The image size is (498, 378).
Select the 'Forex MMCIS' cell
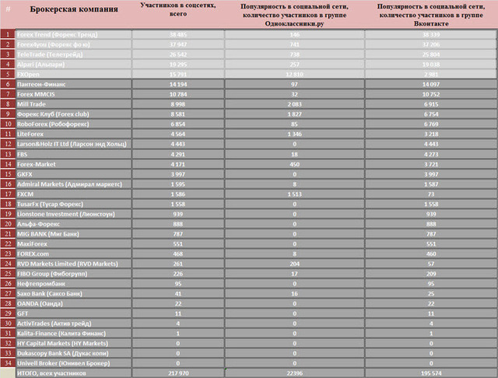tap(74, 94)
